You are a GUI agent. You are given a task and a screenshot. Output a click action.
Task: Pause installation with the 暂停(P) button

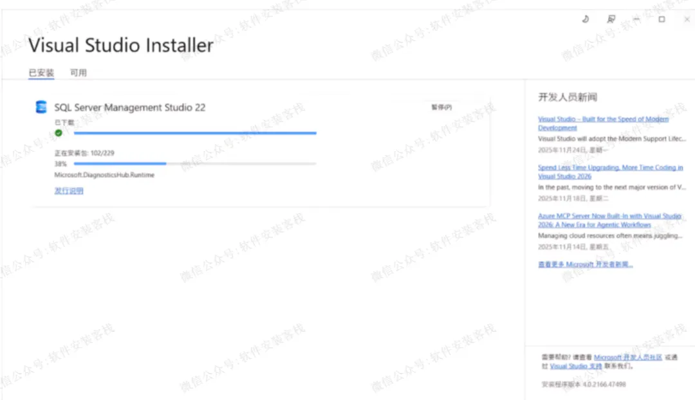coord(441,107)
